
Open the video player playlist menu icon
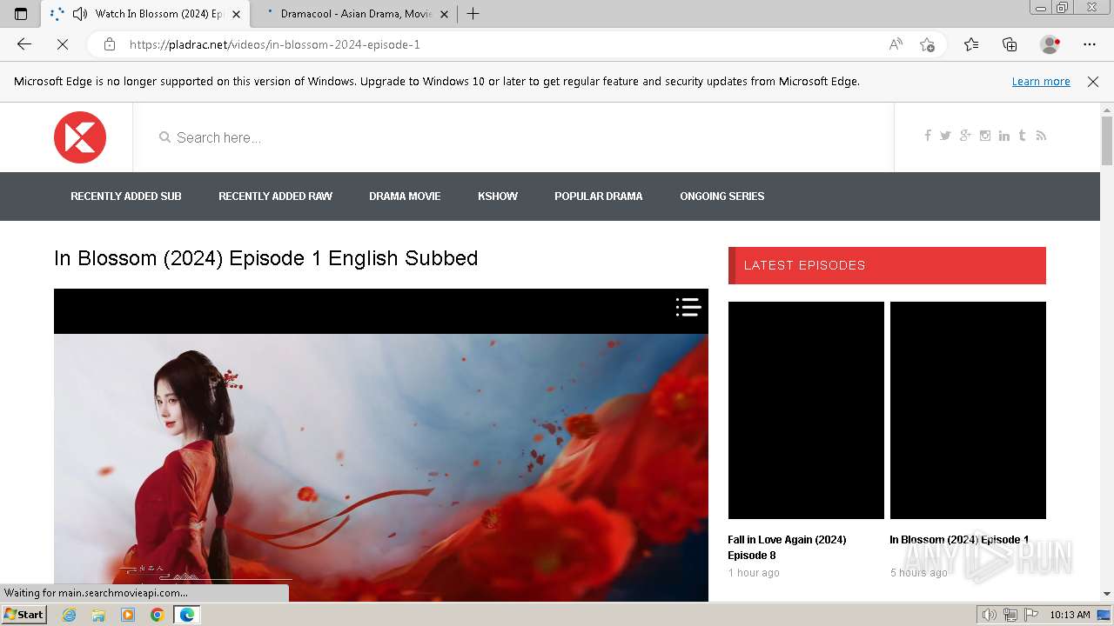688,307
